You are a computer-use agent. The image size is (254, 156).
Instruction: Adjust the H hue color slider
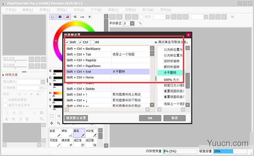pyautogui.click(x=58, y=93)
